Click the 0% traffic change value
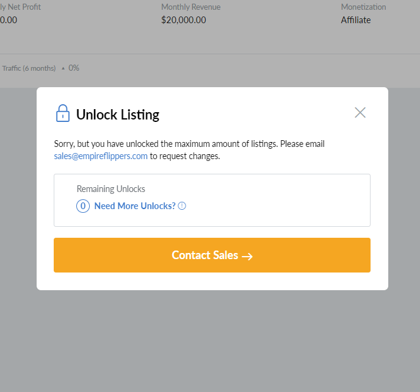 [74, 68]
